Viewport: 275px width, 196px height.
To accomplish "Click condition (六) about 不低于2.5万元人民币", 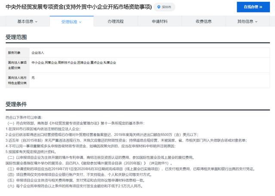I will pos(75,186).
